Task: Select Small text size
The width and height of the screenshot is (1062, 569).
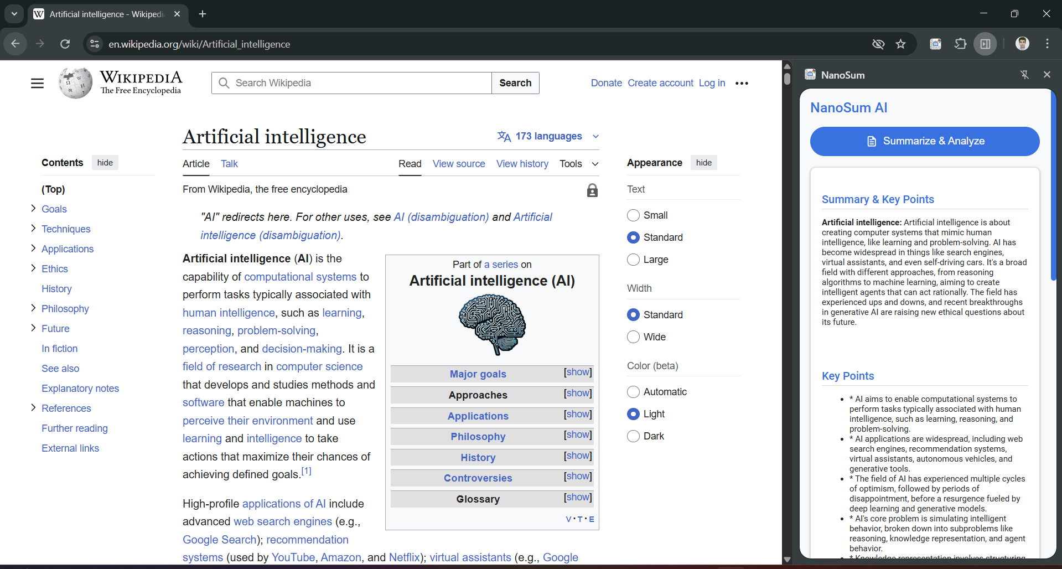Action: point(634,215)
